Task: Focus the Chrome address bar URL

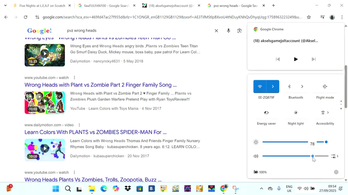Action: (172, 17)
